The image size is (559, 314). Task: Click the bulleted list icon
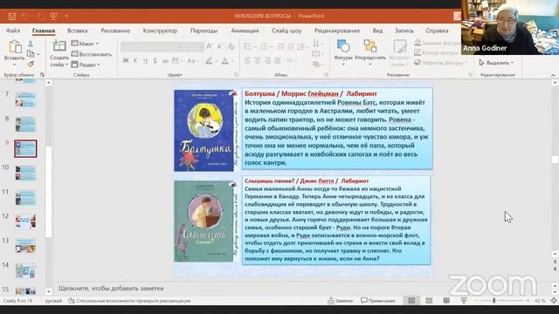tap(248, 46)
